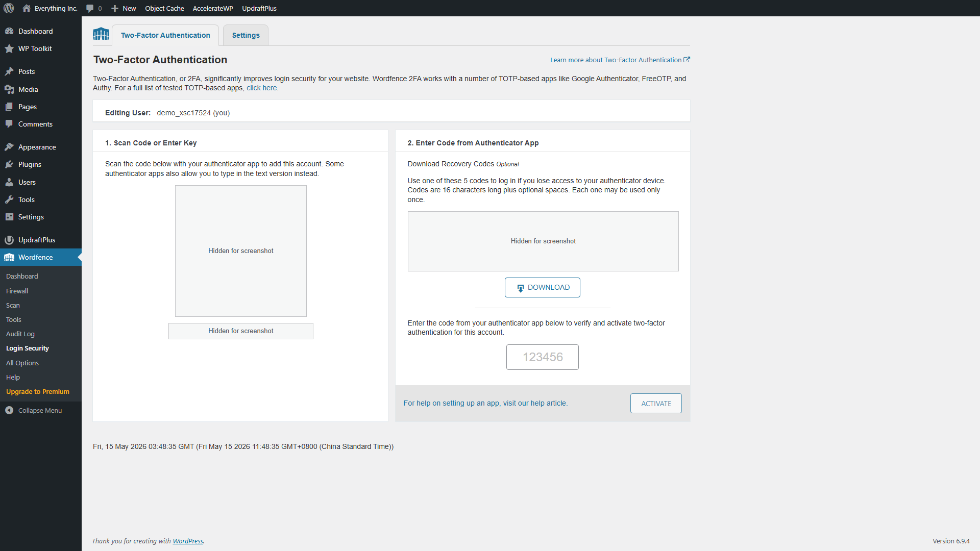Open the AccelerateWP admin bar menu
The image size is (980, 551).
tap(213, 8)
